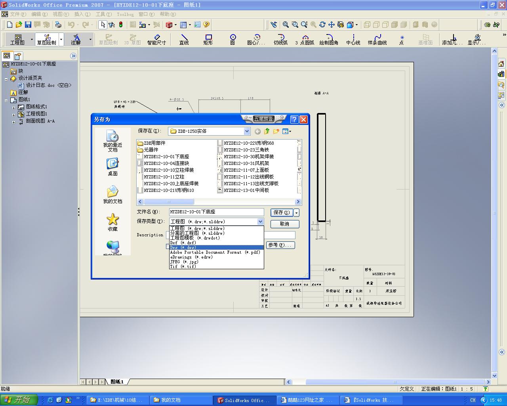This screenshot has width=507, height=406.
Task: Select the Tangent Arc (切线弧) tool
Action: point(280,39)
